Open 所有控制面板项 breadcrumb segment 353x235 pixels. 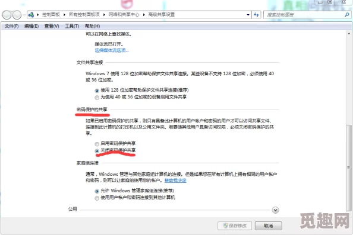point(84,15)
